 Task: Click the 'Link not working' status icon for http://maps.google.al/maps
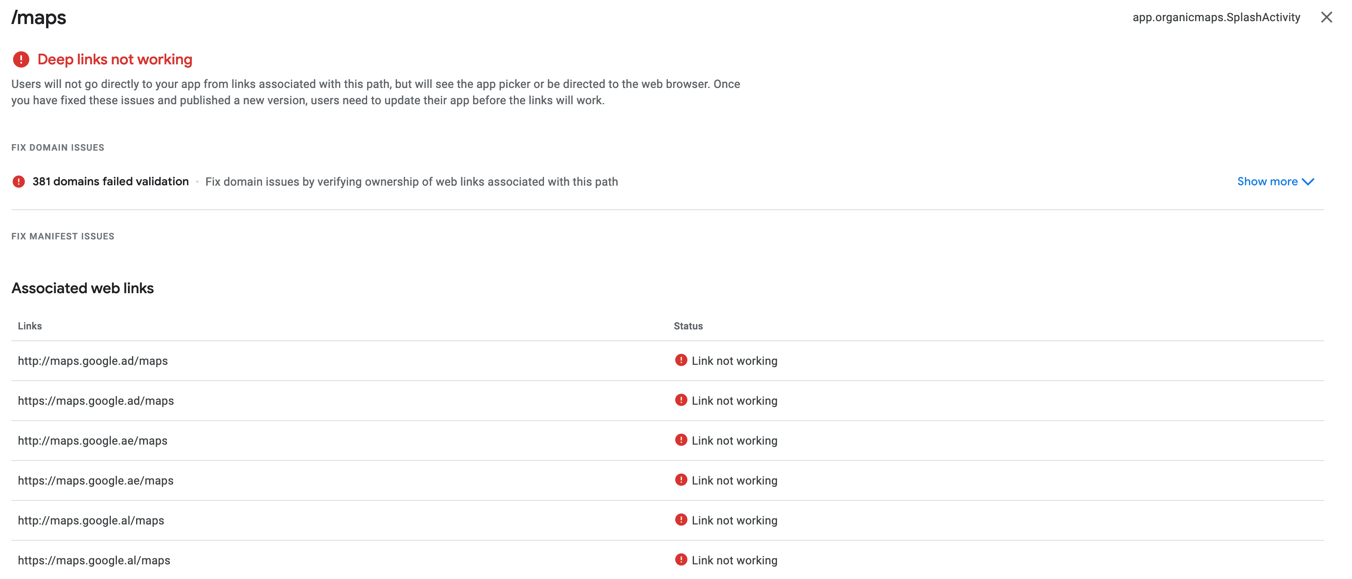coord(681,520)
